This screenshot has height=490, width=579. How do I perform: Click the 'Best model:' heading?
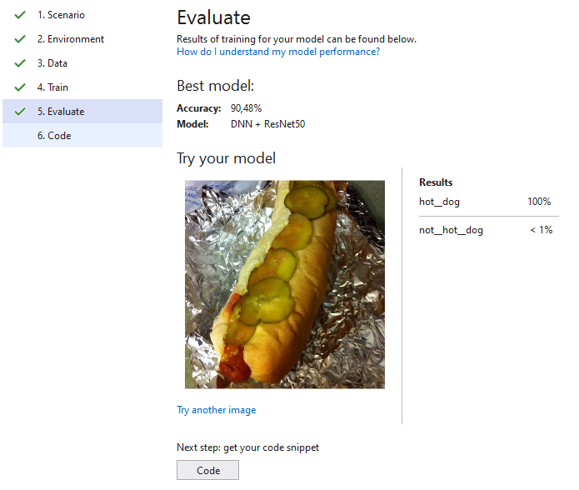(x=216, y=86)
